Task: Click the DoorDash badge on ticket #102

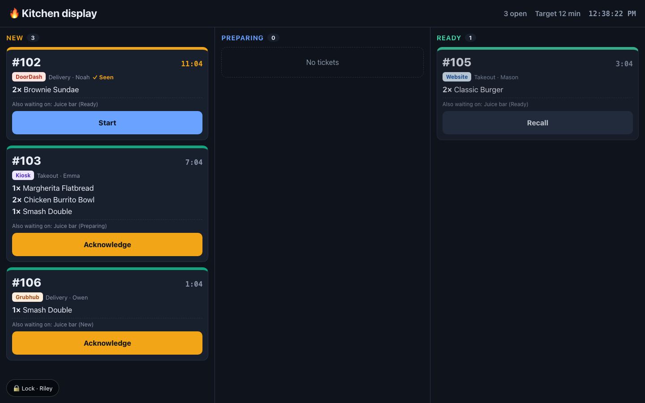Action: click(29, 77)
